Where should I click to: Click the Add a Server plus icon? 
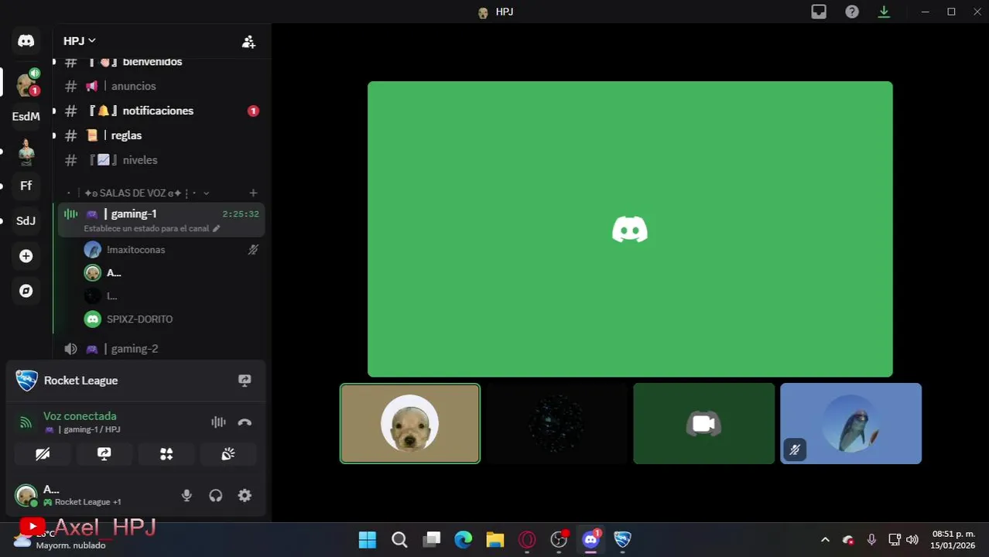26,256
